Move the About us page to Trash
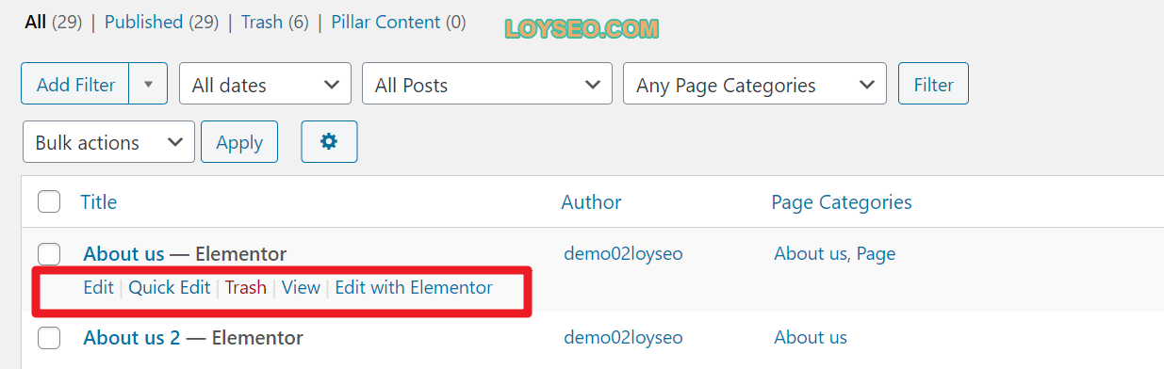 click(245, 287)
